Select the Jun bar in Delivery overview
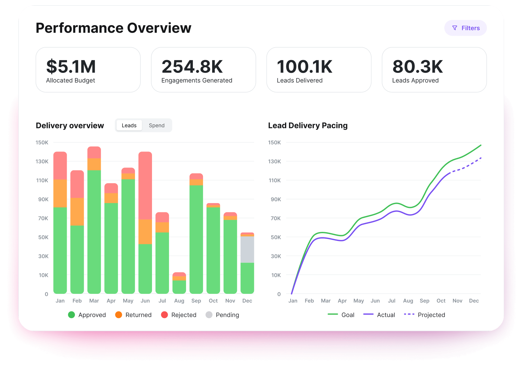The image size is (523, 369). [x=145, y=223]
